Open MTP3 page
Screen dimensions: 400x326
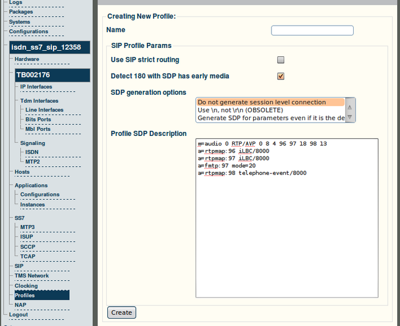[x=27, y=227]
